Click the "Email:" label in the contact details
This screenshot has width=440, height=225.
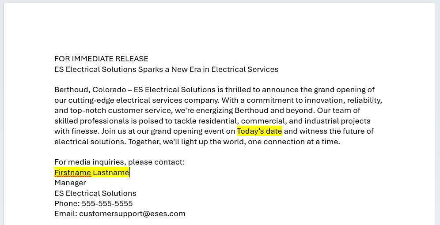(66, 214)
